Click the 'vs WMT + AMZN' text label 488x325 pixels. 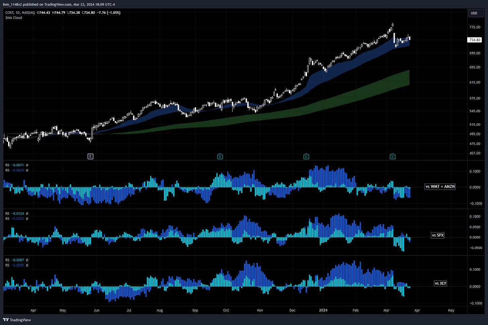(440, 187)
